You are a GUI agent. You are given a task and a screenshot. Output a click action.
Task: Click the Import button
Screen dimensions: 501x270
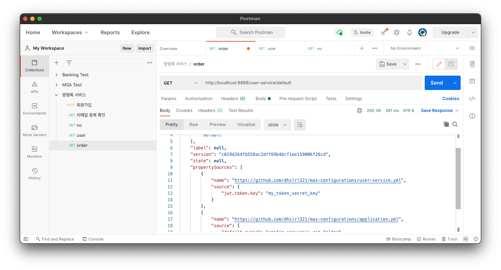[x=145, y=48]
